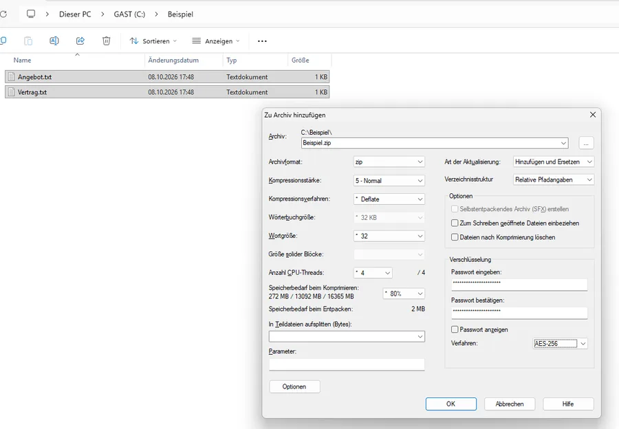The image size is (619, 429).
Task: Go to GAST (C:) in breadcrumb
Action: (x=129, y=14)
